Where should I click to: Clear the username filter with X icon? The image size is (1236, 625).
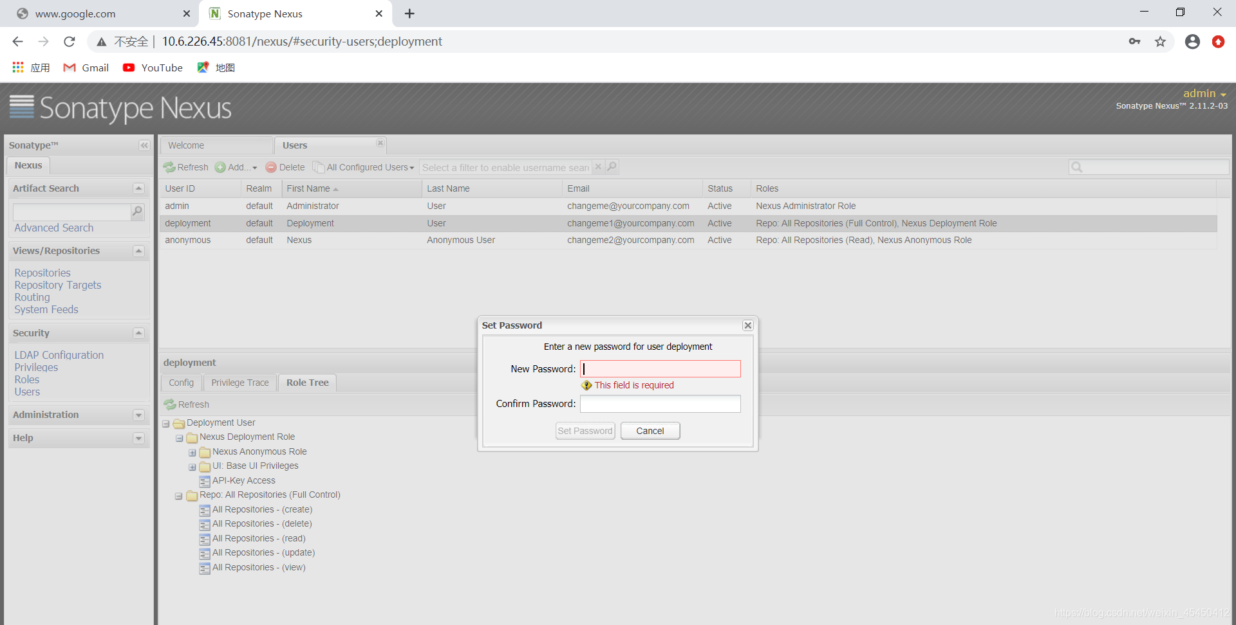click(598, 167)
